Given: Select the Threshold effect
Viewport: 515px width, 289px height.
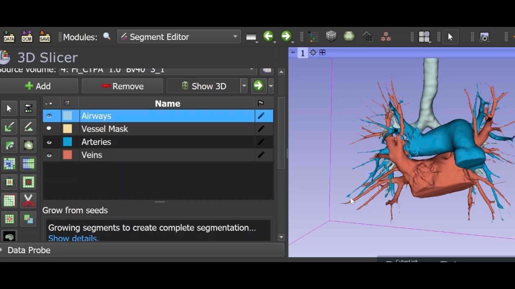Looking at the screenshot, I should click(28, 108).
